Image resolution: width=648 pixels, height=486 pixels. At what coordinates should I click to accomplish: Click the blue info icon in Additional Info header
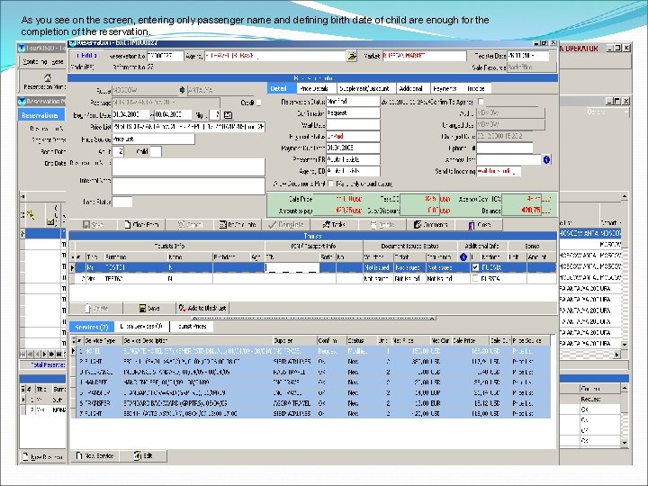[463, 257]
